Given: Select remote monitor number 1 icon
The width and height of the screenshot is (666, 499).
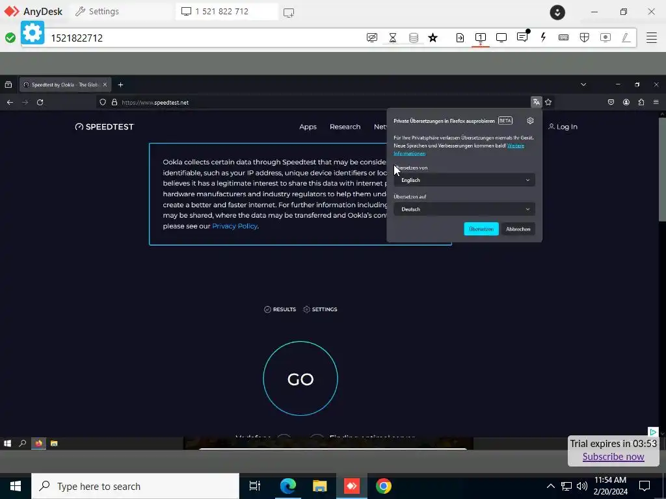Looking at the screenshot, I should click(x=481, y=38).
